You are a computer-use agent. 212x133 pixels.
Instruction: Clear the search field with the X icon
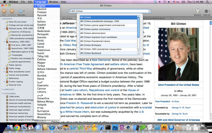point(149,11)
